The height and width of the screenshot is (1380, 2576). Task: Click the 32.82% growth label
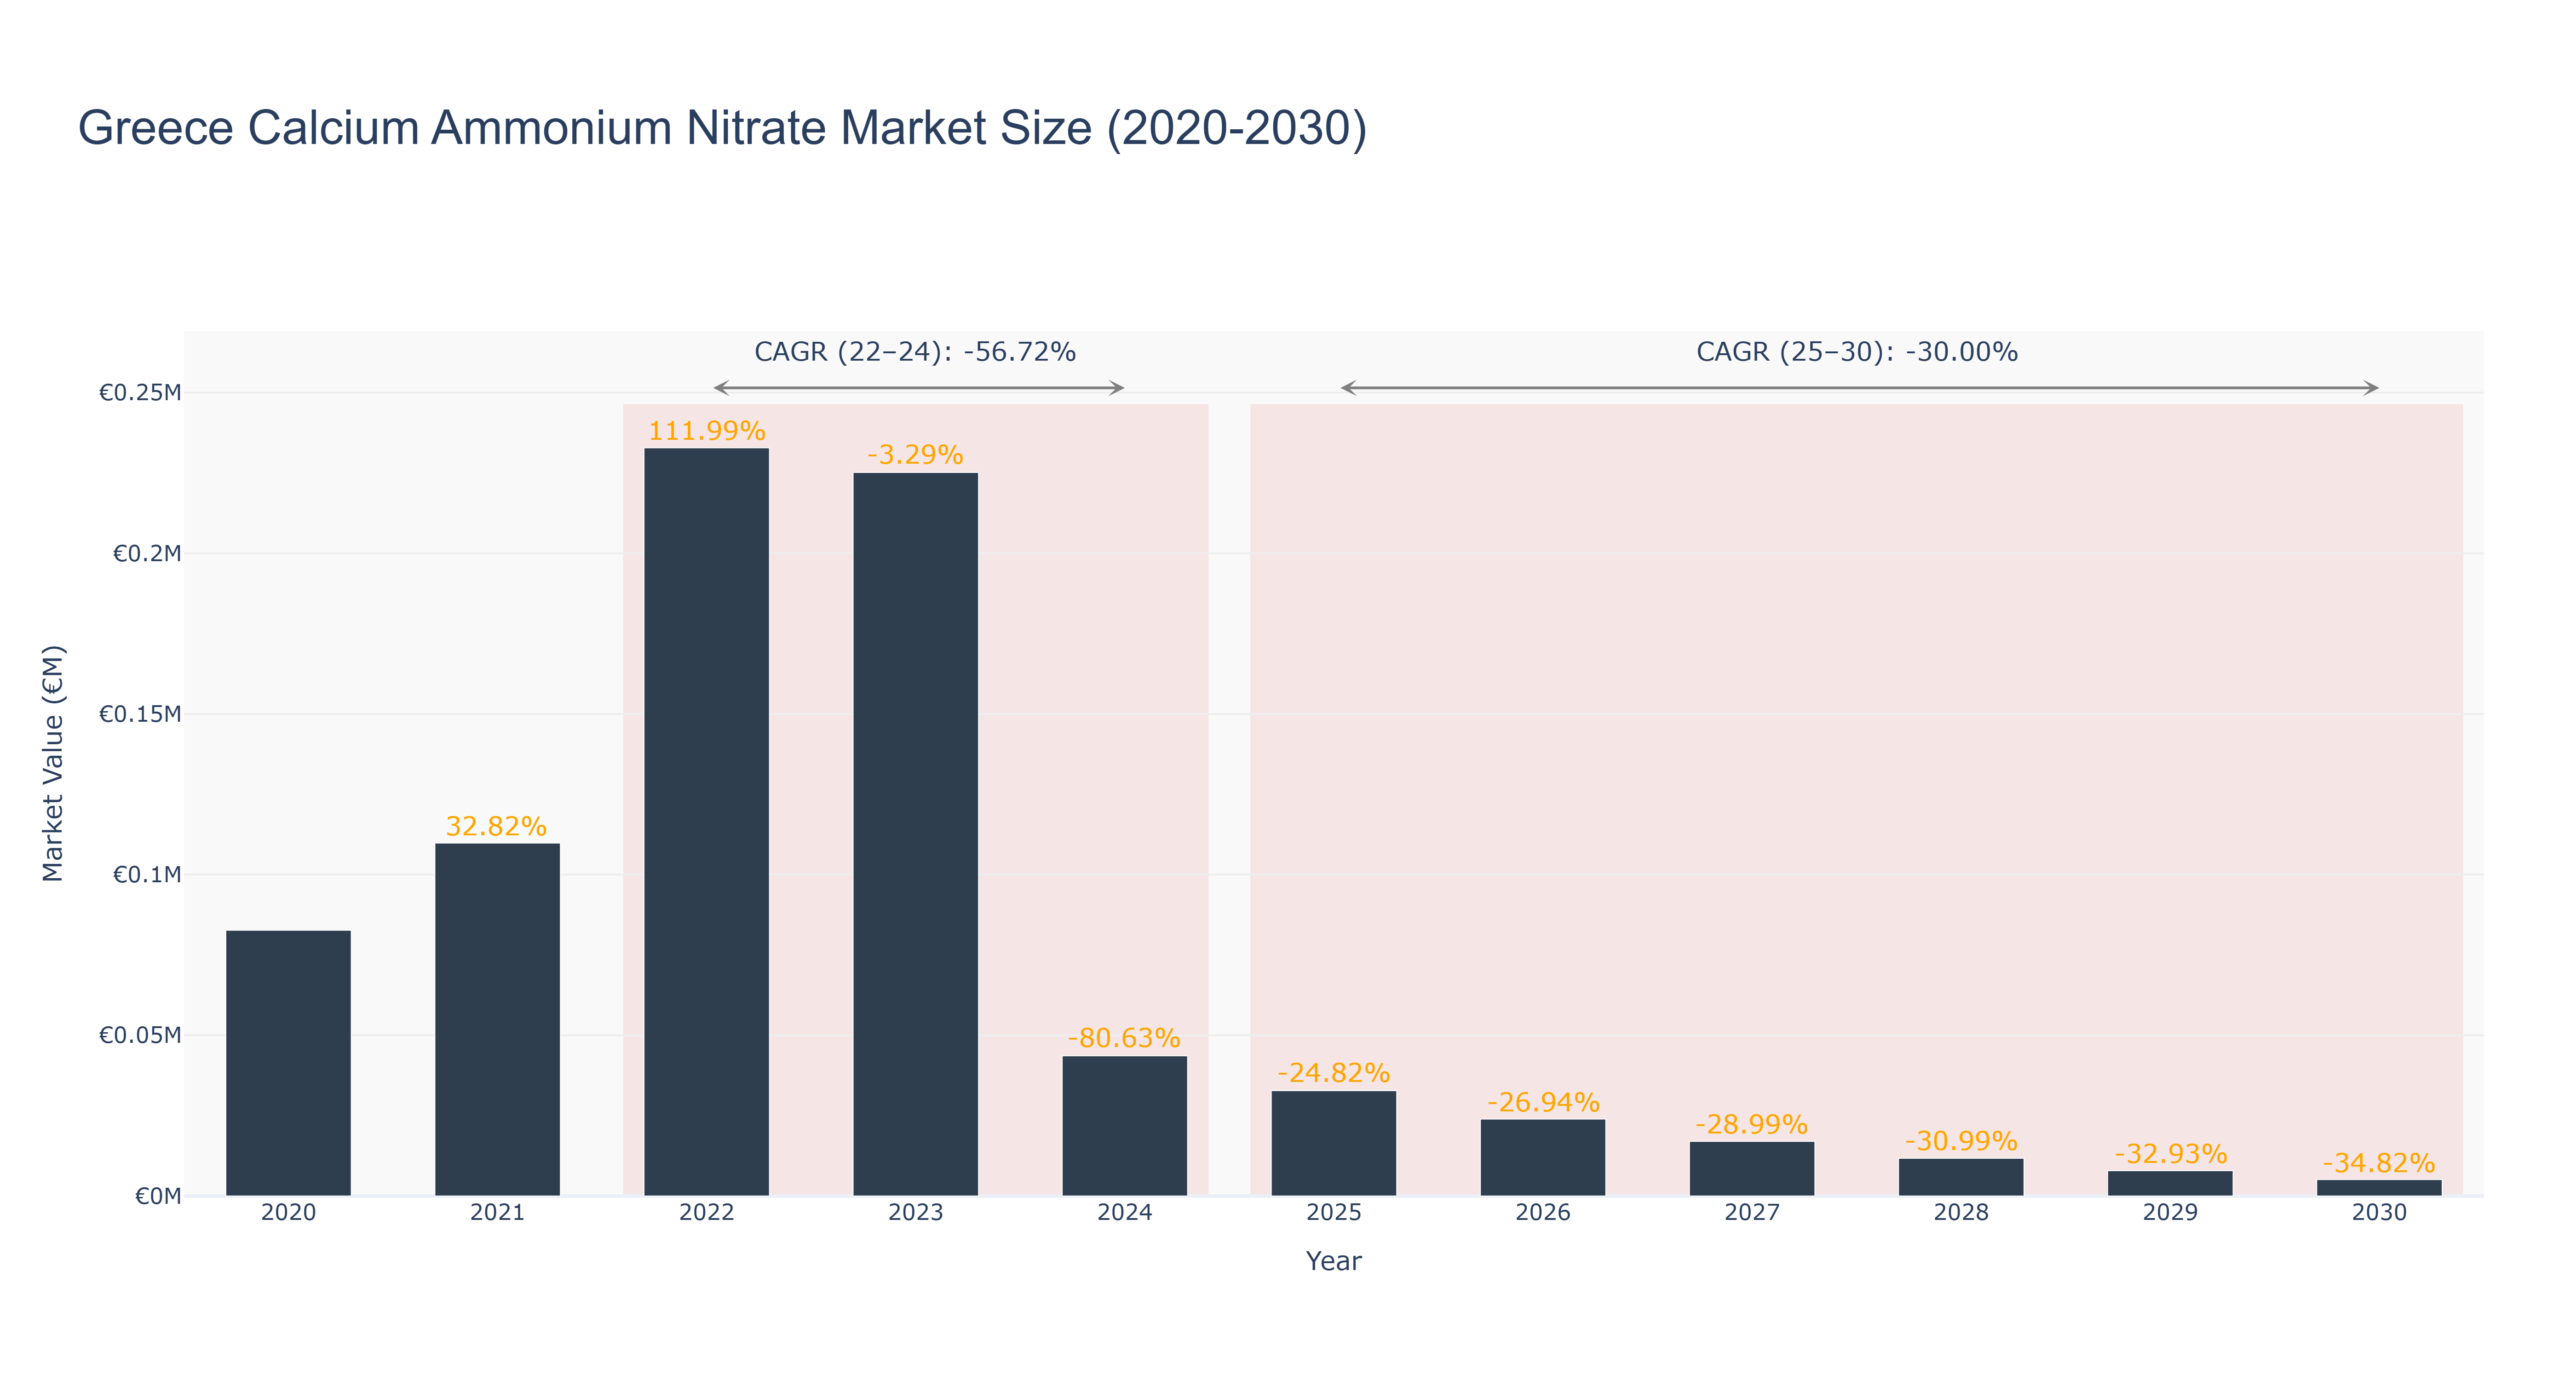(496, 826)
